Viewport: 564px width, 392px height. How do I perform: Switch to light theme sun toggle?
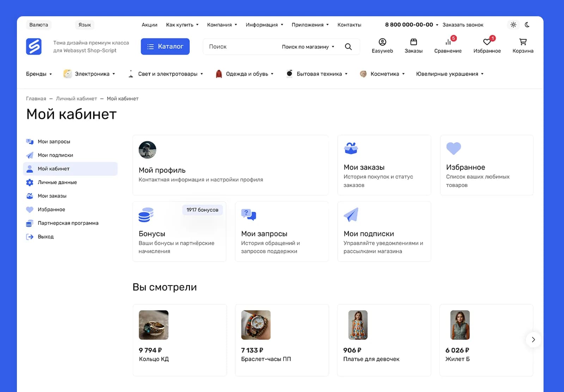[x=513, y=25]
